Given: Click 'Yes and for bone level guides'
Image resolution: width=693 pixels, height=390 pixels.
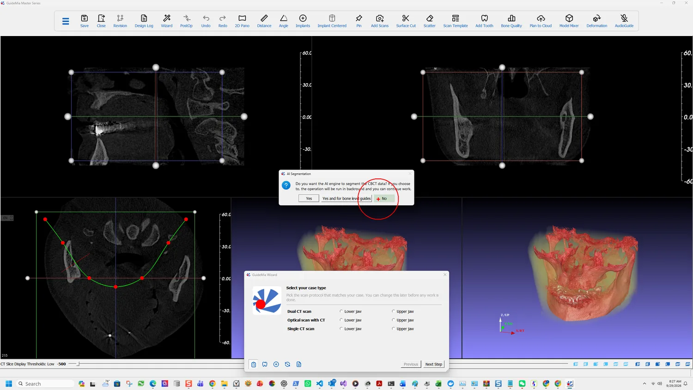Looking at the screenshot, I should point(346,199).
